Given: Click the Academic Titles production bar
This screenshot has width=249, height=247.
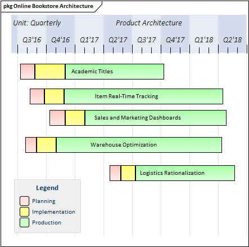Looking at the screenshot, I should click(x=115, y=72).
